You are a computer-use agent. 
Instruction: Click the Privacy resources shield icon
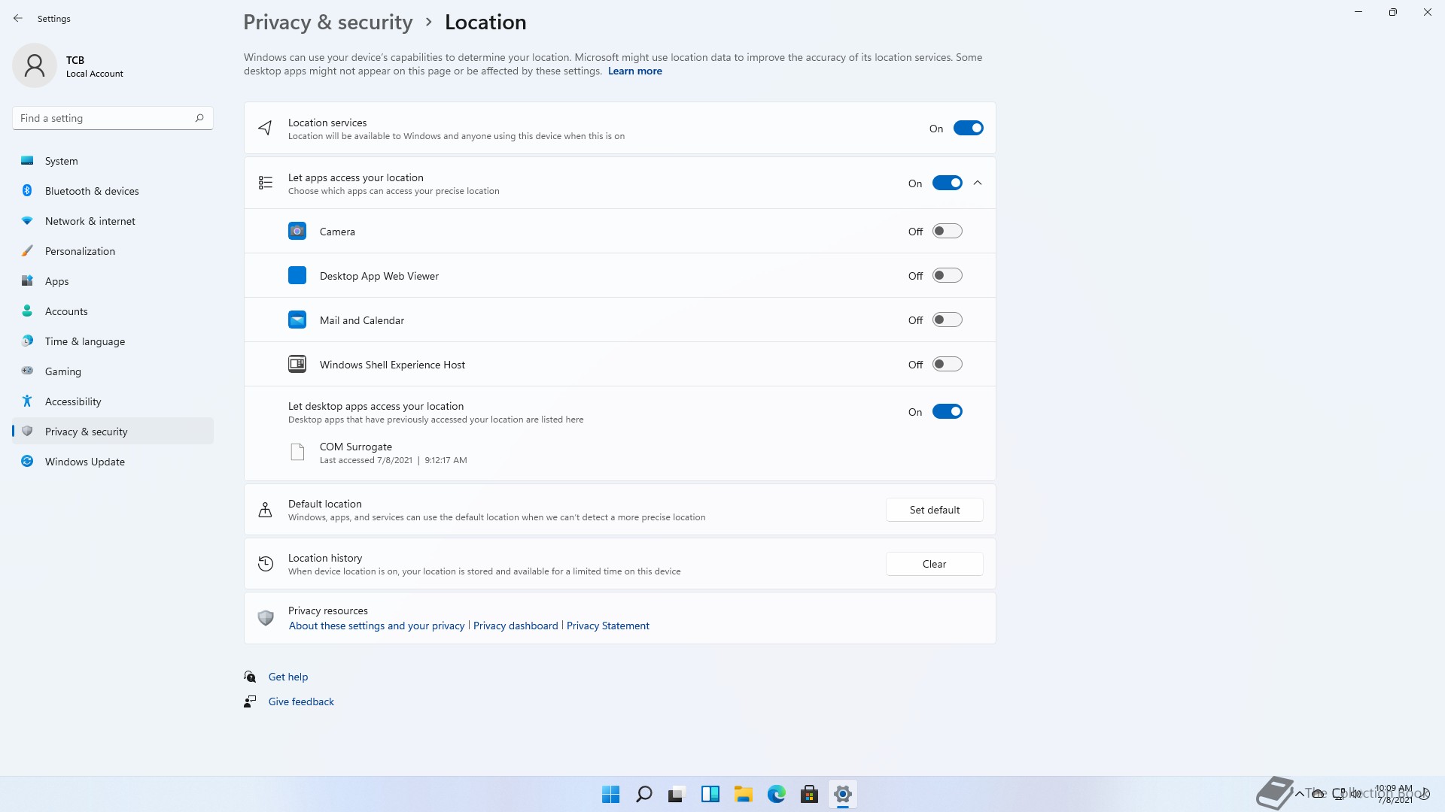[265, 617]
